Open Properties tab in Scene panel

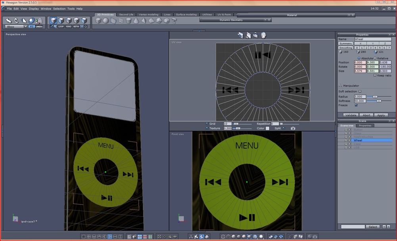(365, 126)
